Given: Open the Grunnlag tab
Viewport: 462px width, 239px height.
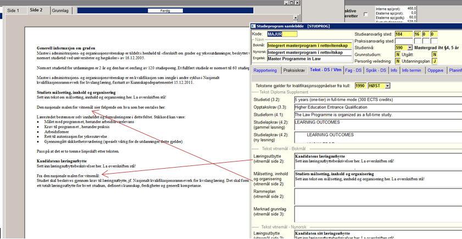Looking at the screenshot, I should click(60, 10).
